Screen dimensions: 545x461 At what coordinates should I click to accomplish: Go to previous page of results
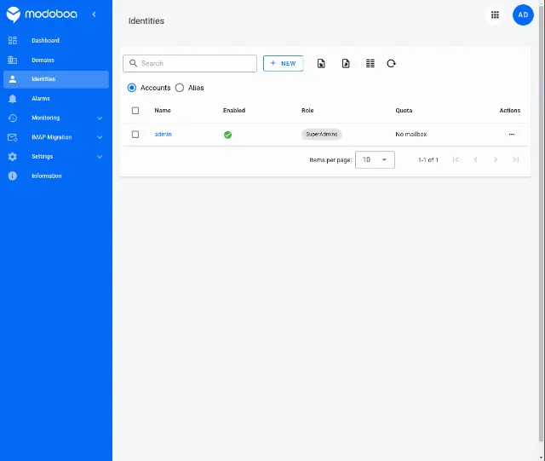tap(475, 159)
